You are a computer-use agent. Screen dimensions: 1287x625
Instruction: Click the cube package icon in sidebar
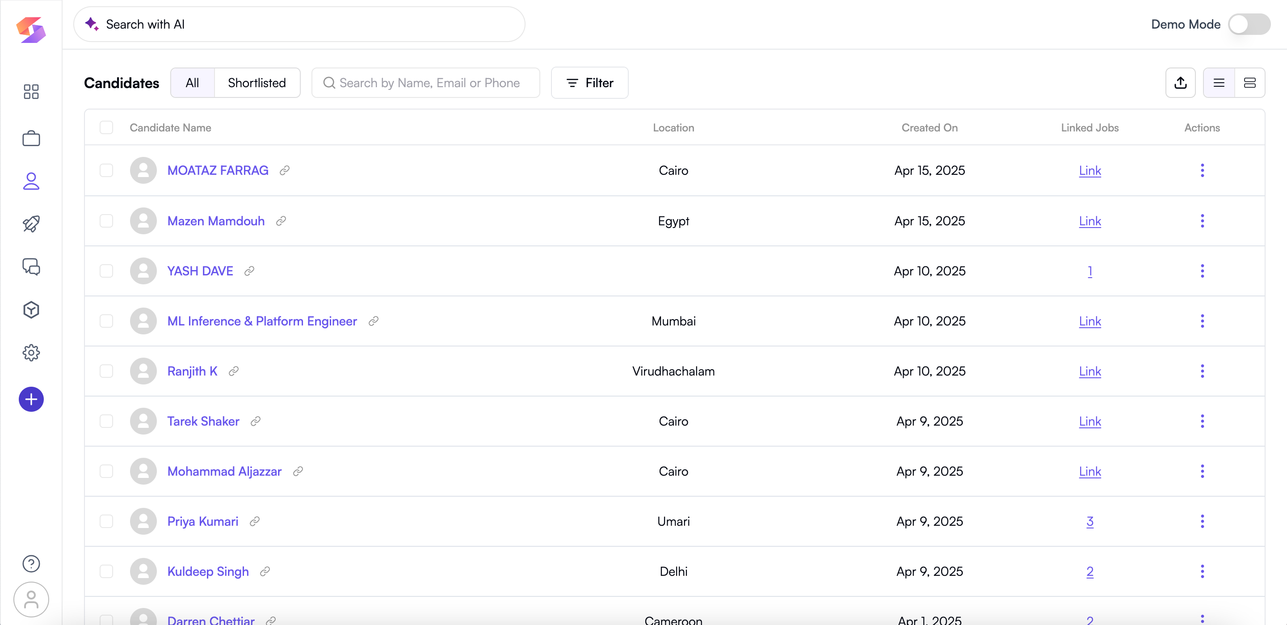tap(31, 310)
